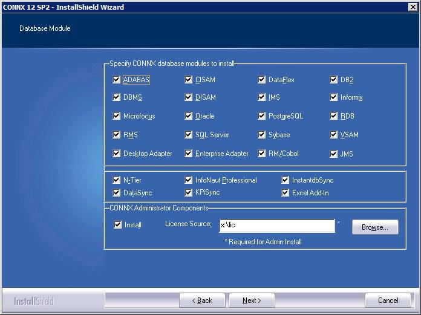This screenshot has height=315, width=421.
Task: Toggle the Microfocus checkbox
Action: click(116, 116)
